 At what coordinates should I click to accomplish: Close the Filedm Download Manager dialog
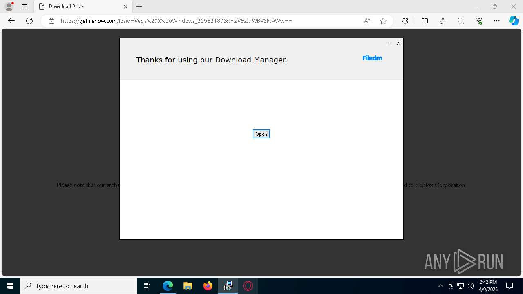click(398, 43)
